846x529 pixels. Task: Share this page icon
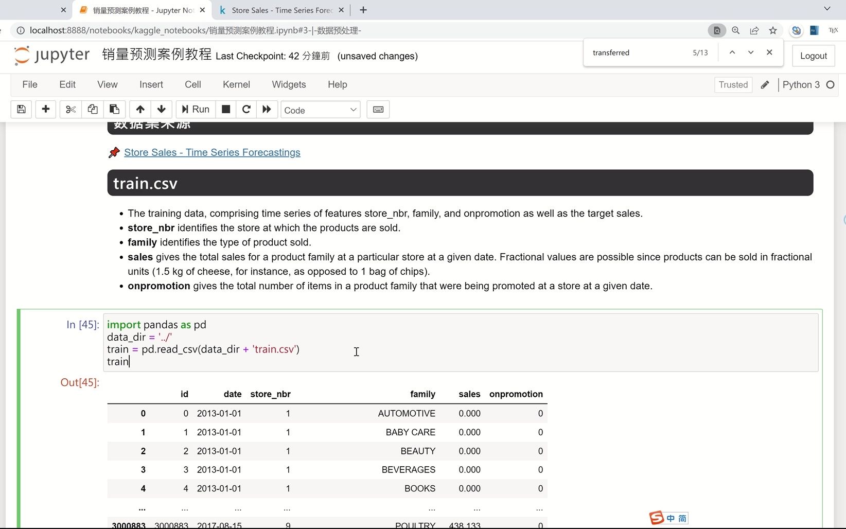[x=754, y=30]
